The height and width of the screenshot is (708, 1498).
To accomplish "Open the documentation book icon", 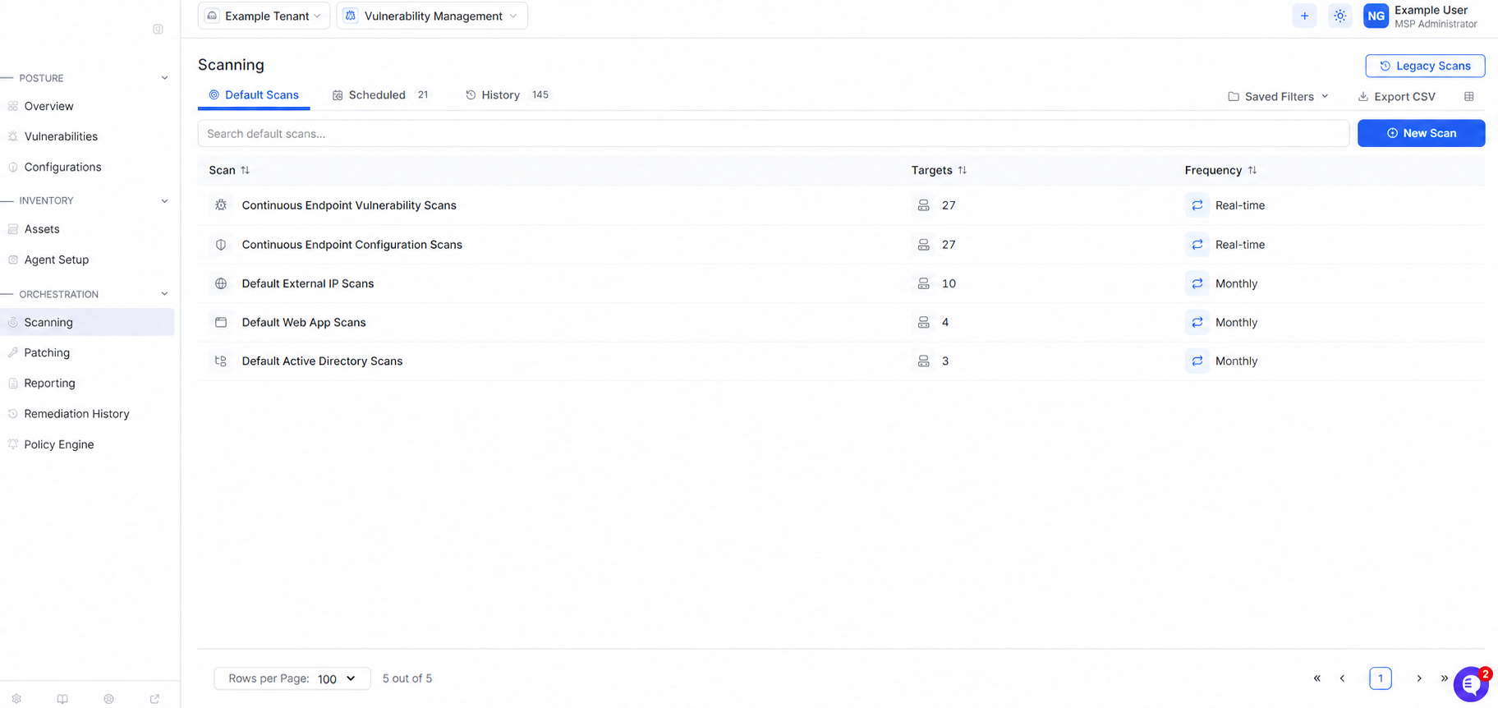I will (x=62, y=699).
